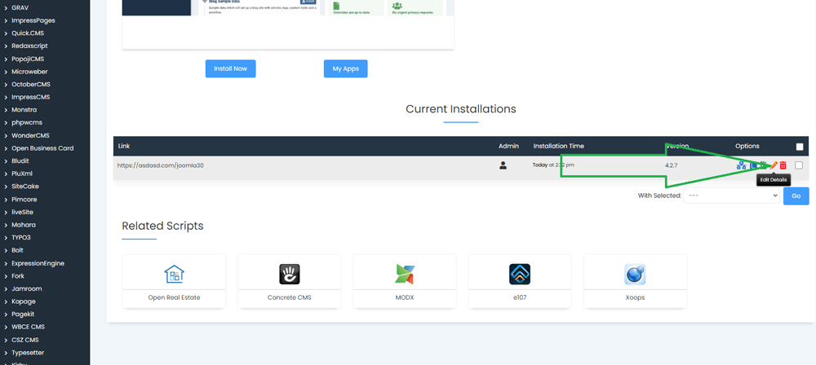Screen dimensions: 816x365
Task: Select Typesetter in the sidebar
Action: [x=28, y=353]
